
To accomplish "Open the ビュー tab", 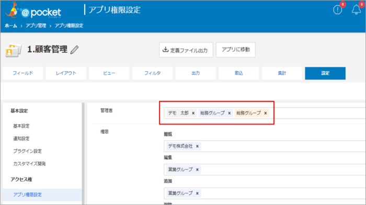I will [x=109, y=73].
